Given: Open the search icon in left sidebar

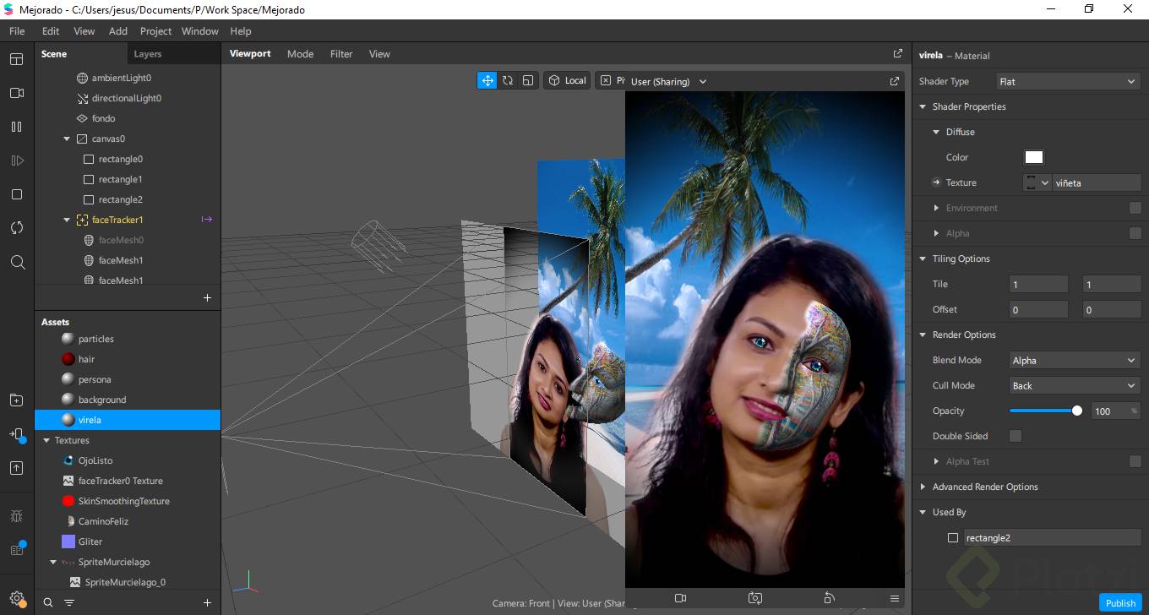Looking at the screenshot, I should pos(17,262).
